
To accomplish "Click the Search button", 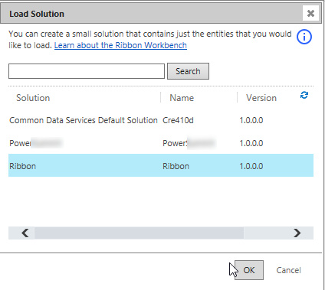I will click(188, 71).
